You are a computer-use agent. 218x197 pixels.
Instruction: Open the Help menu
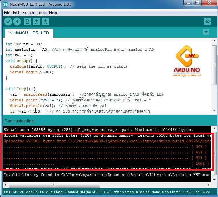pos(53,13)
